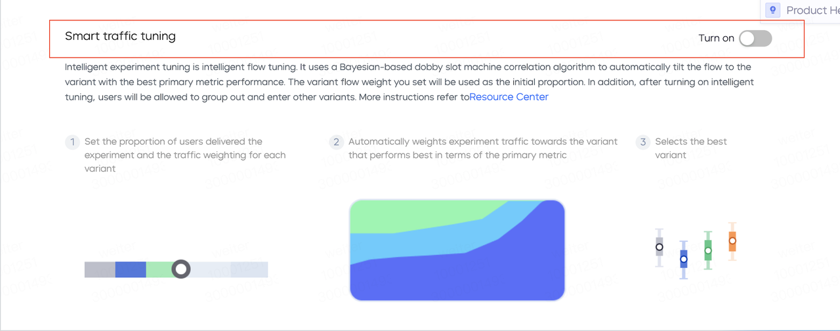This screenshot has height=331, width=840.
Task: Click the "Selects the best variant" step text
Action: click(691, 148)
